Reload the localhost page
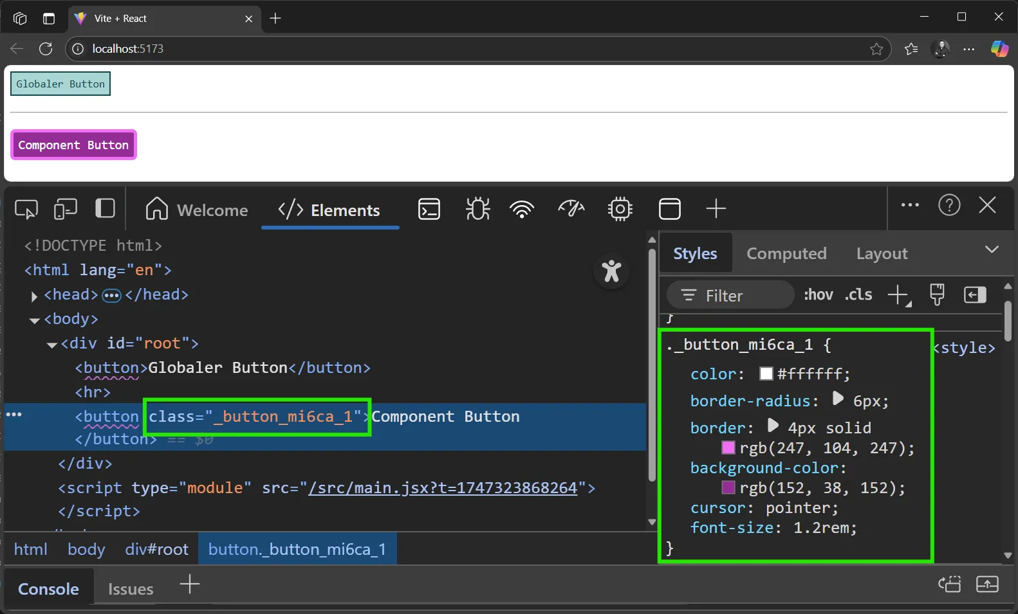 (x=46, y=49)
